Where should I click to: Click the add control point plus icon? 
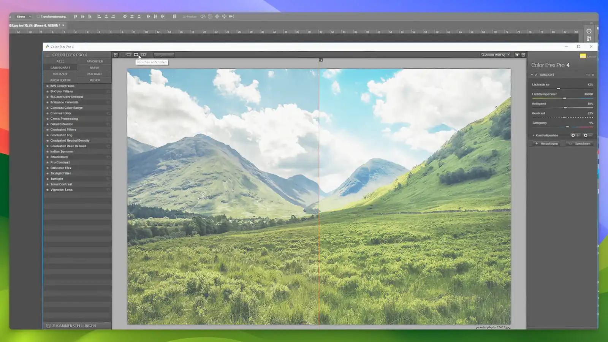pyautogui.click(x=575, y=135)
